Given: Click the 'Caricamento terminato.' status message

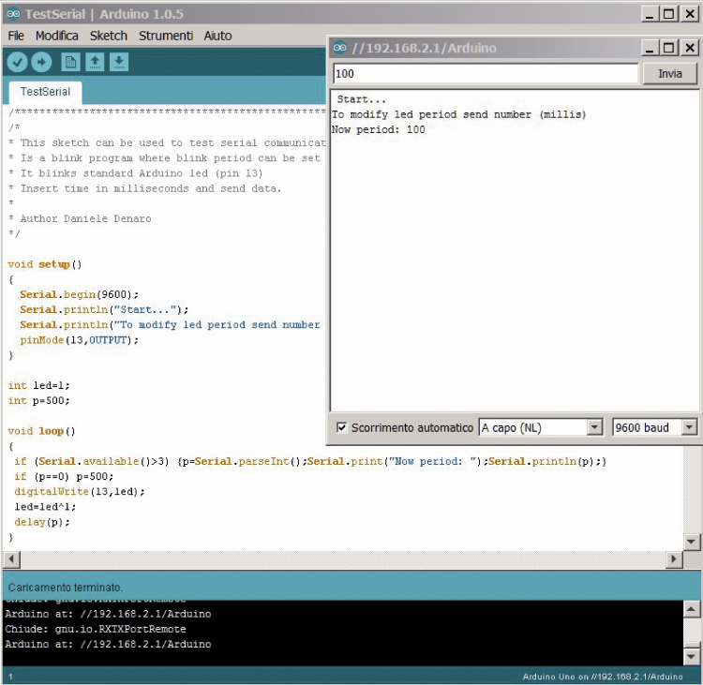Looking at the screenshot, I should click(66, 588).
